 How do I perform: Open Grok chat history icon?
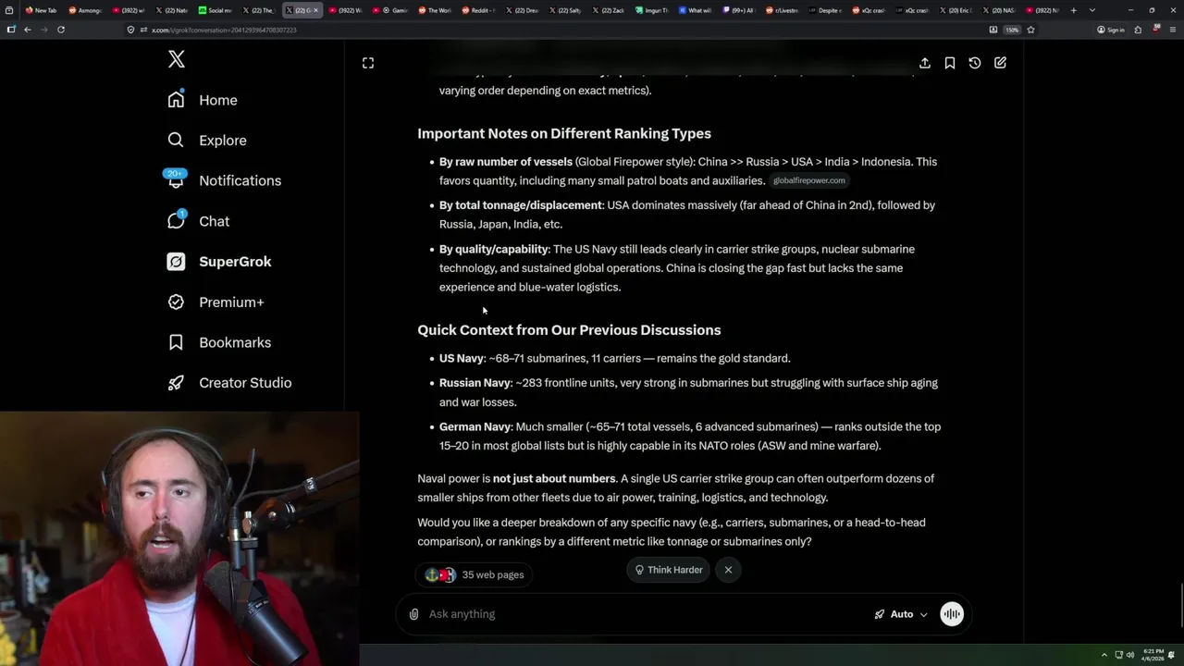point(975,63)
